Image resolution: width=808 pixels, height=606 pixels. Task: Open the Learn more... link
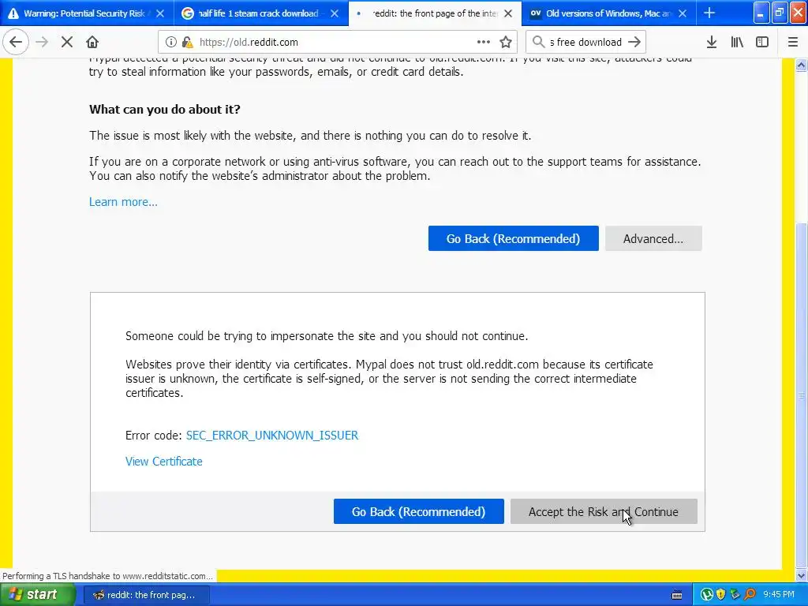click(123, 202)
